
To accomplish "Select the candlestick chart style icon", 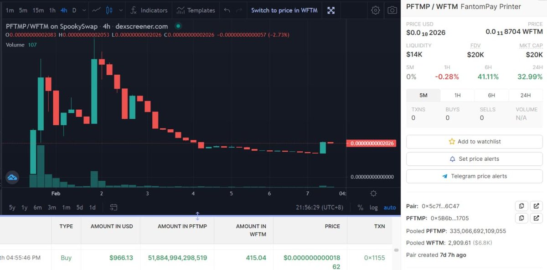I will click(108, 10).
